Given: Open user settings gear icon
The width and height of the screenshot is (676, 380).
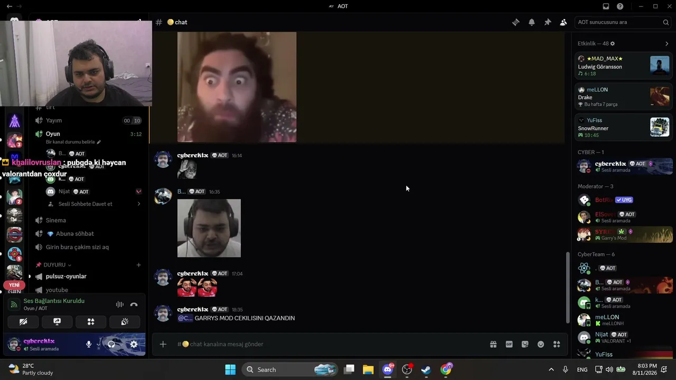Looking at the screenshot, I should pyautogui.click(x=134, y=344).
